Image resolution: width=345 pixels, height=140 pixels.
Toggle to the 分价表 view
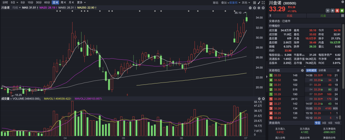(323, 70)
